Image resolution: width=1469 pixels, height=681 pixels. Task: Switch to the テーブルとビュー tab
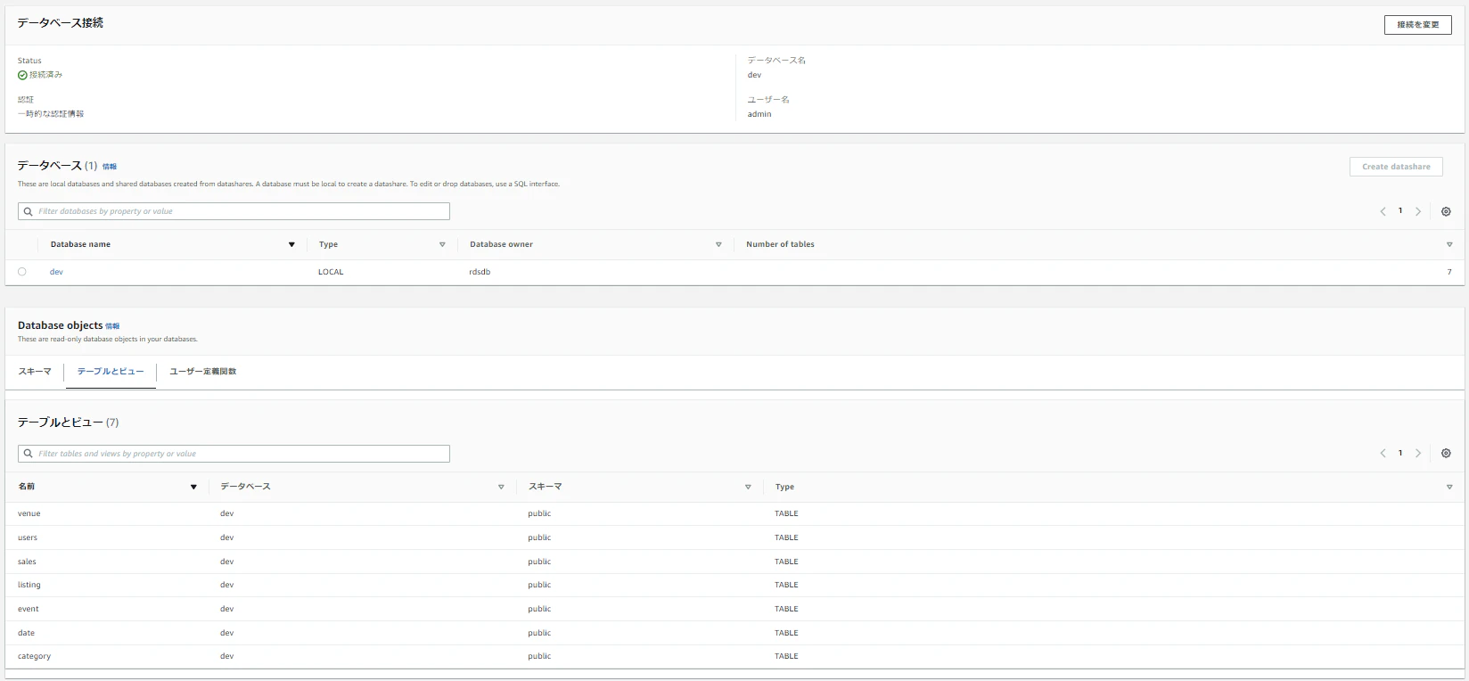pyautogui.click(x=111, y=372)
